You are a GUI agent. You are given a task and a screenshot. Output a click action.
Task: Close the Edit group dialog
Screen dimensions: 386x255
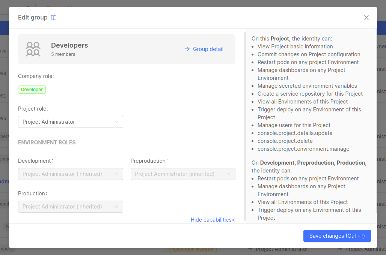point(366,18)
